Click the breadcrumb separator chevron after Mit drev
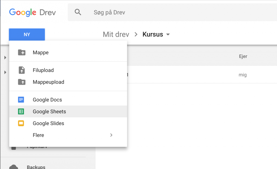Screen dimensions: 277x169 136,34
